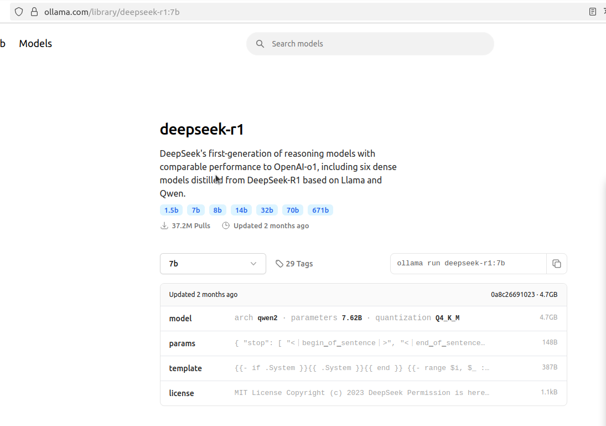The image size is (606, 426).
Task: Open the Models navigation menu
Action: 35,43
